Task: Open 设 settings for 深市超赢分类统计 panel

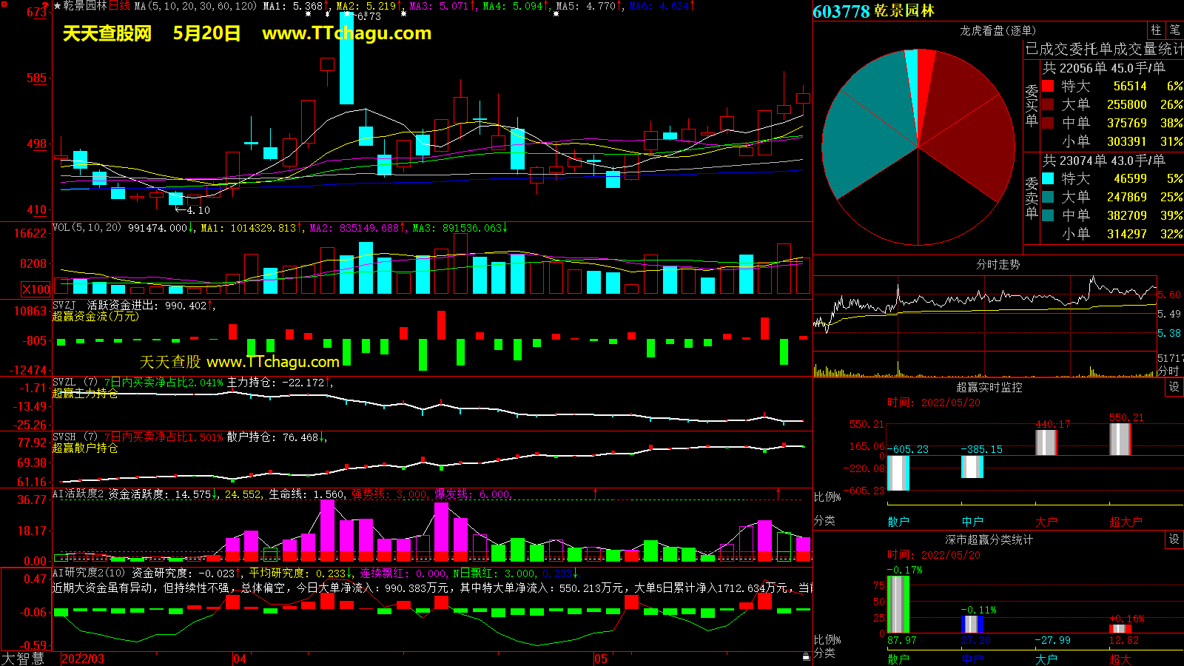Action: coord(1174,539)
